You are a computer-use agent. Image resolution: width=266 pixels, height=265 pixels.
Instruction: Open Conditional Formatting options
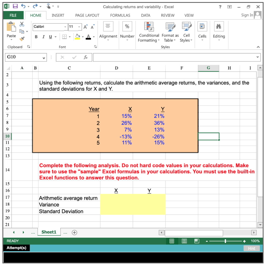(149, 32)
